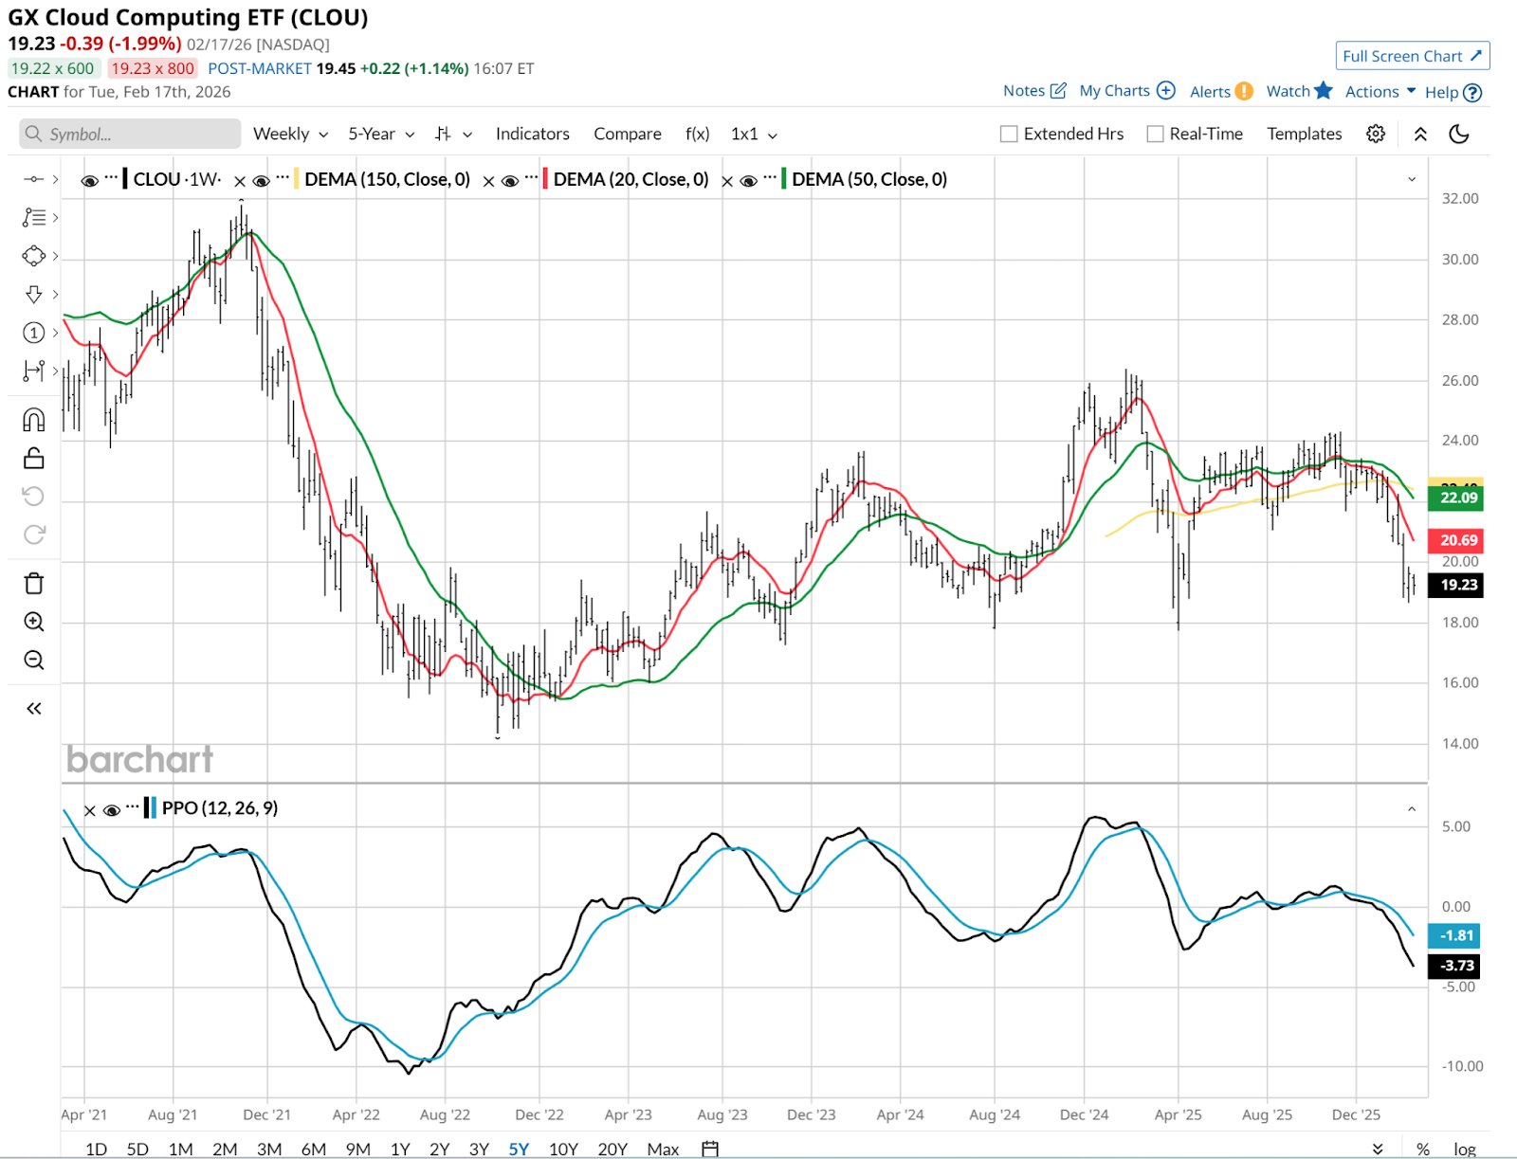1517x1159 pixels.
Task: Open the Compare symbols option
Action: coord(627,134)
